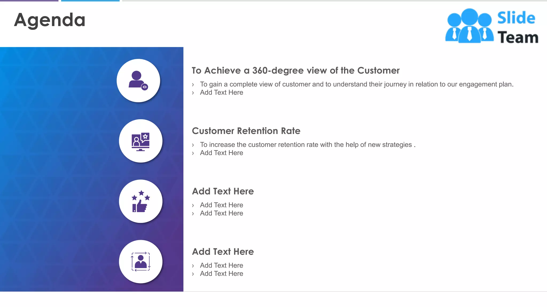Viewport: 547px width, 307px height.
Task: Click first bullet under third section heading
Action: tap(221, 205)
